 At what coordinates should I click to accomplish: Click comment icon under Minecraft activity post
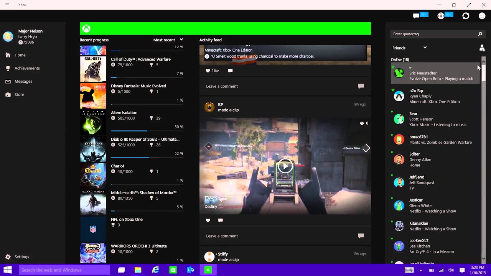(230, 71)
